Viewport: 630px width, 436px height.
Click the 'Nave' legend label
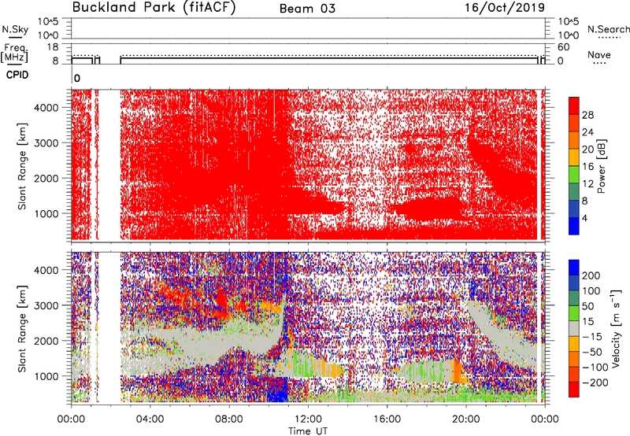[x=598, y=55]
